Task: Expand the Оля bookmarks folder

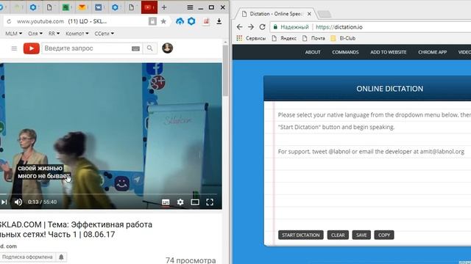Action: pyautogui.click(x=35, y=34)
